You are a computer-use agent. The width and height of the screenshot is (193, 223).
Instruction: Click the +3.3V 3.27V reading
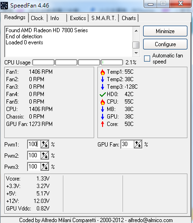click(28, 186)
